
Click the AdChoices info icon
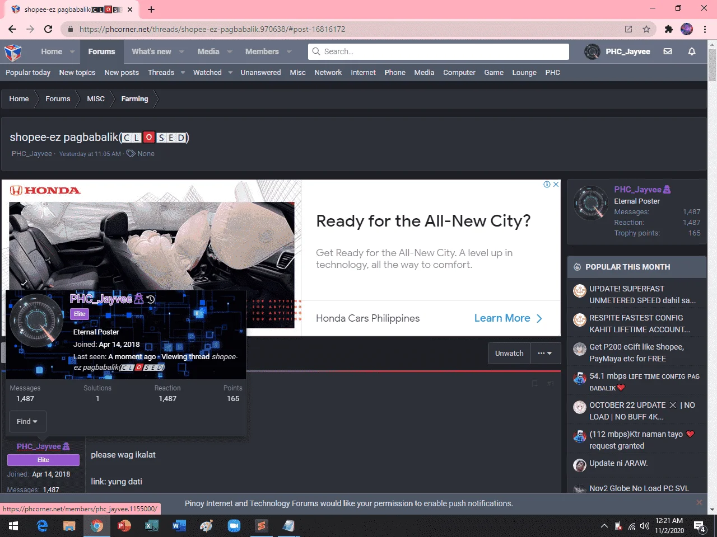547,184
